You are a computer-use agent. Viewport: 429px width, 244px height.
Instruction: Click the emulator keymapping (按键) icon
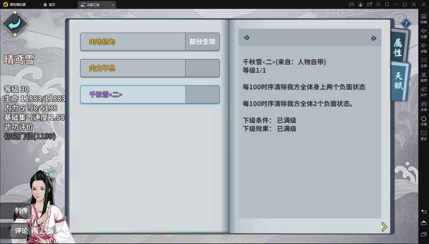click(424, 18)
